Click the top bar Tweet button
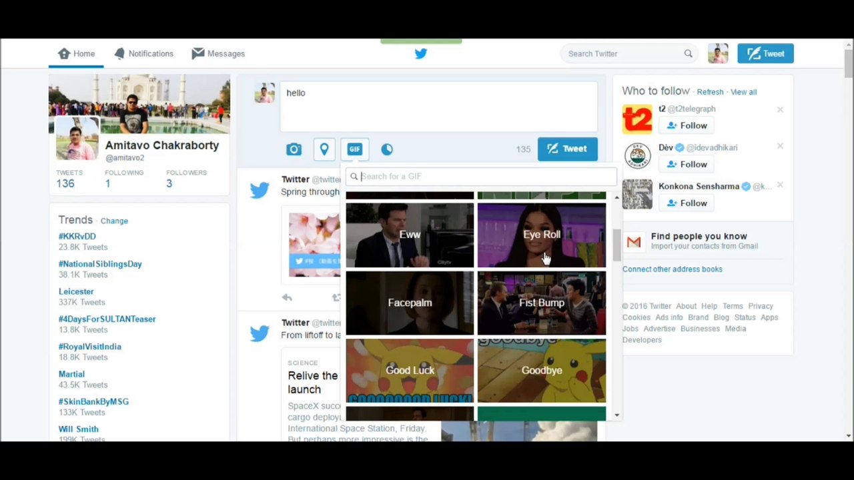Viewport: 854px width, 480px height. click(x=765, y=53)
